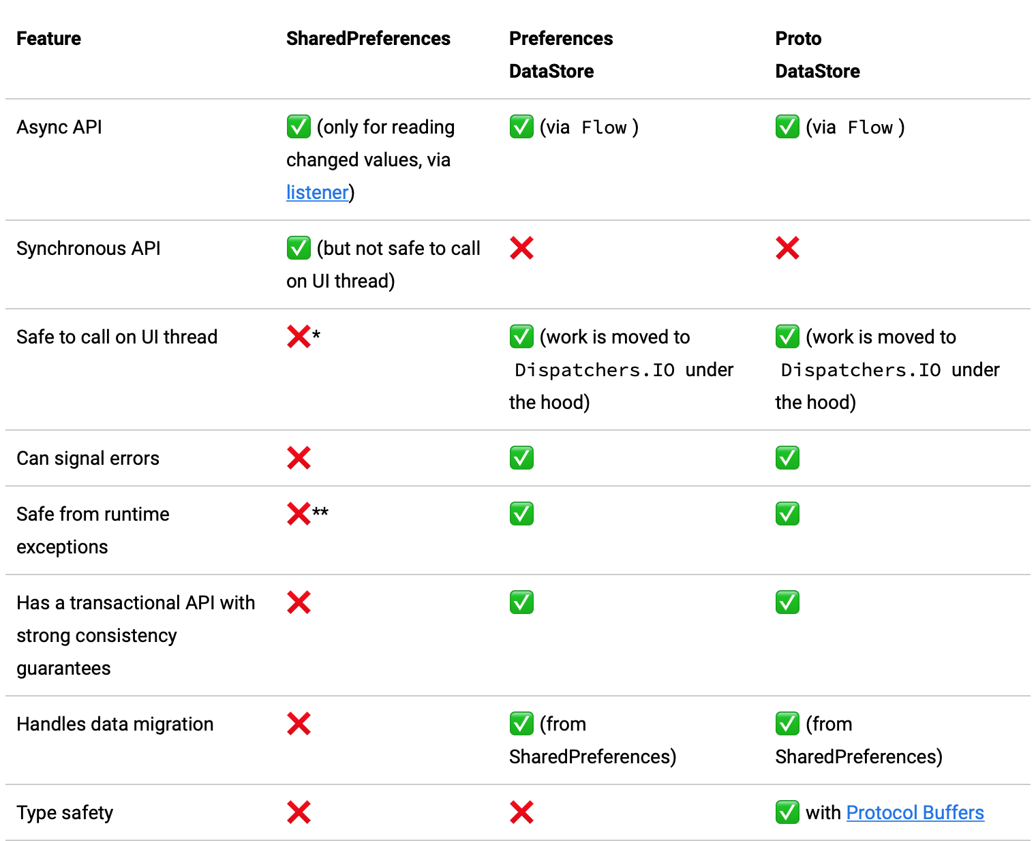Click green check for Preferences DataStore runtime exceptions
Screen dimensions: 1036x841
[x=521, y=514]
